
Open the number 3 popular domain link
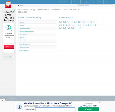click(x=24, y=28)
